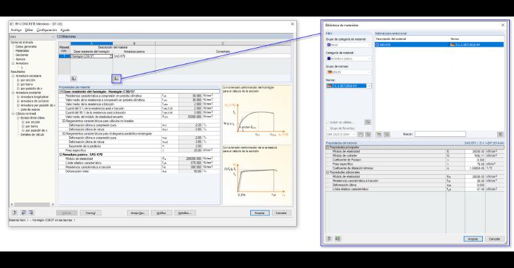Collapse 'Clase resistente del hormigón' property group
The image size is (514, 268).
coord(61,92)
